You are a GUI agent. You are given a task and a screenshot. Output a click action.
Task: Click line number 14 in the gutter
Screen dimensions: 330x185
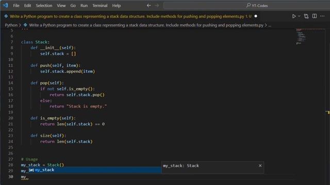[10, 83]
